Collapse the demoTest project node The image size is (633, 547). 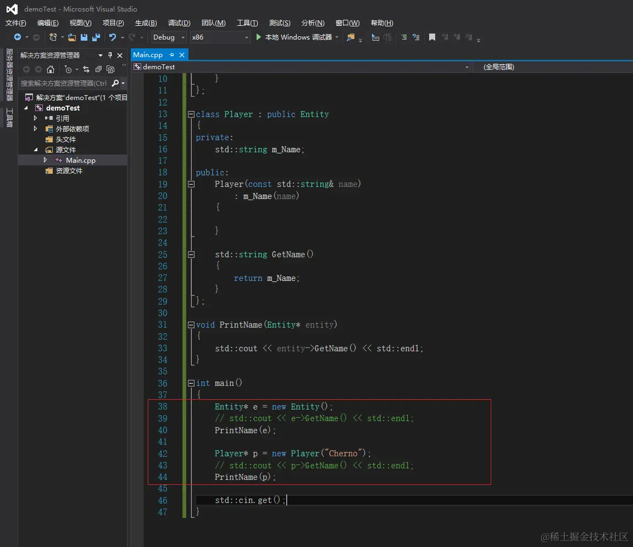point(26,108)
